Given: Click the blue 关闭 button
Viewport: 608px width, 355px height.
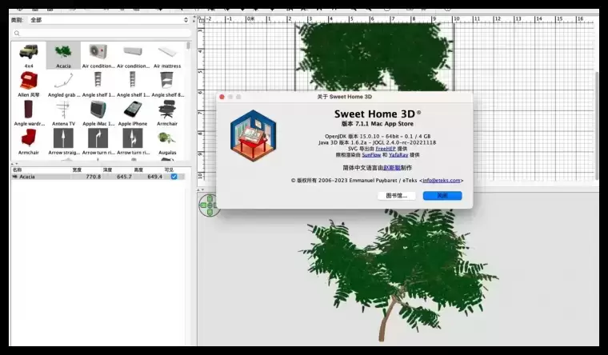Looking at the screenshot, I should (442, 196).
